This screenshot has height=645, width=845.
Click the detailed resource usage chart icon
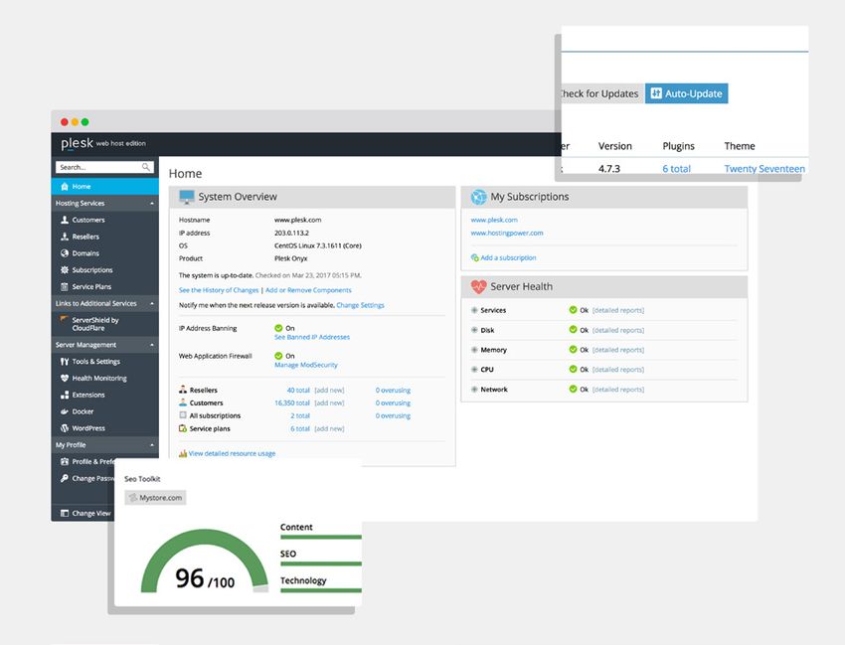(183, 454)
